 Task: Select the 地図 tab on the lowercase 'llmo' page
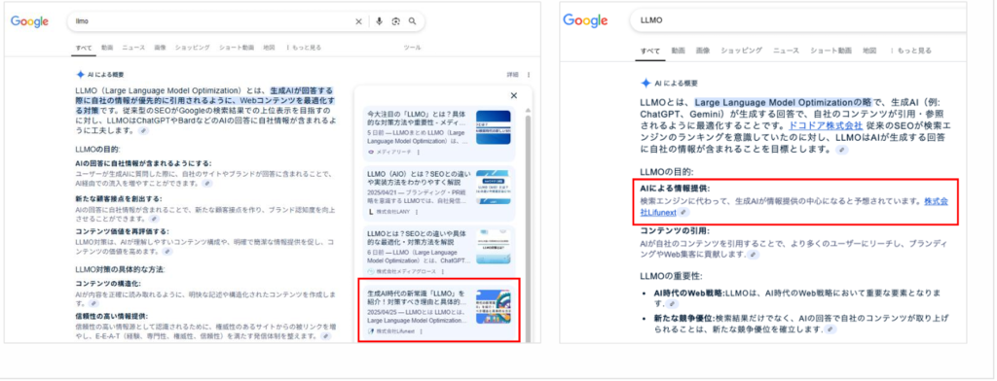(269, 48)
